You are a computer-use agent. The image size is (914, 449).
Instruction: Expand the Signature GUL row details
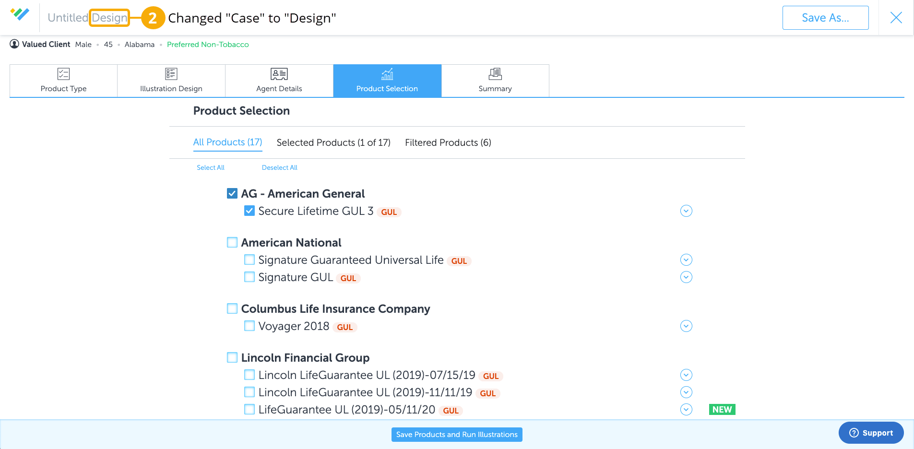(x=686, y=277)
